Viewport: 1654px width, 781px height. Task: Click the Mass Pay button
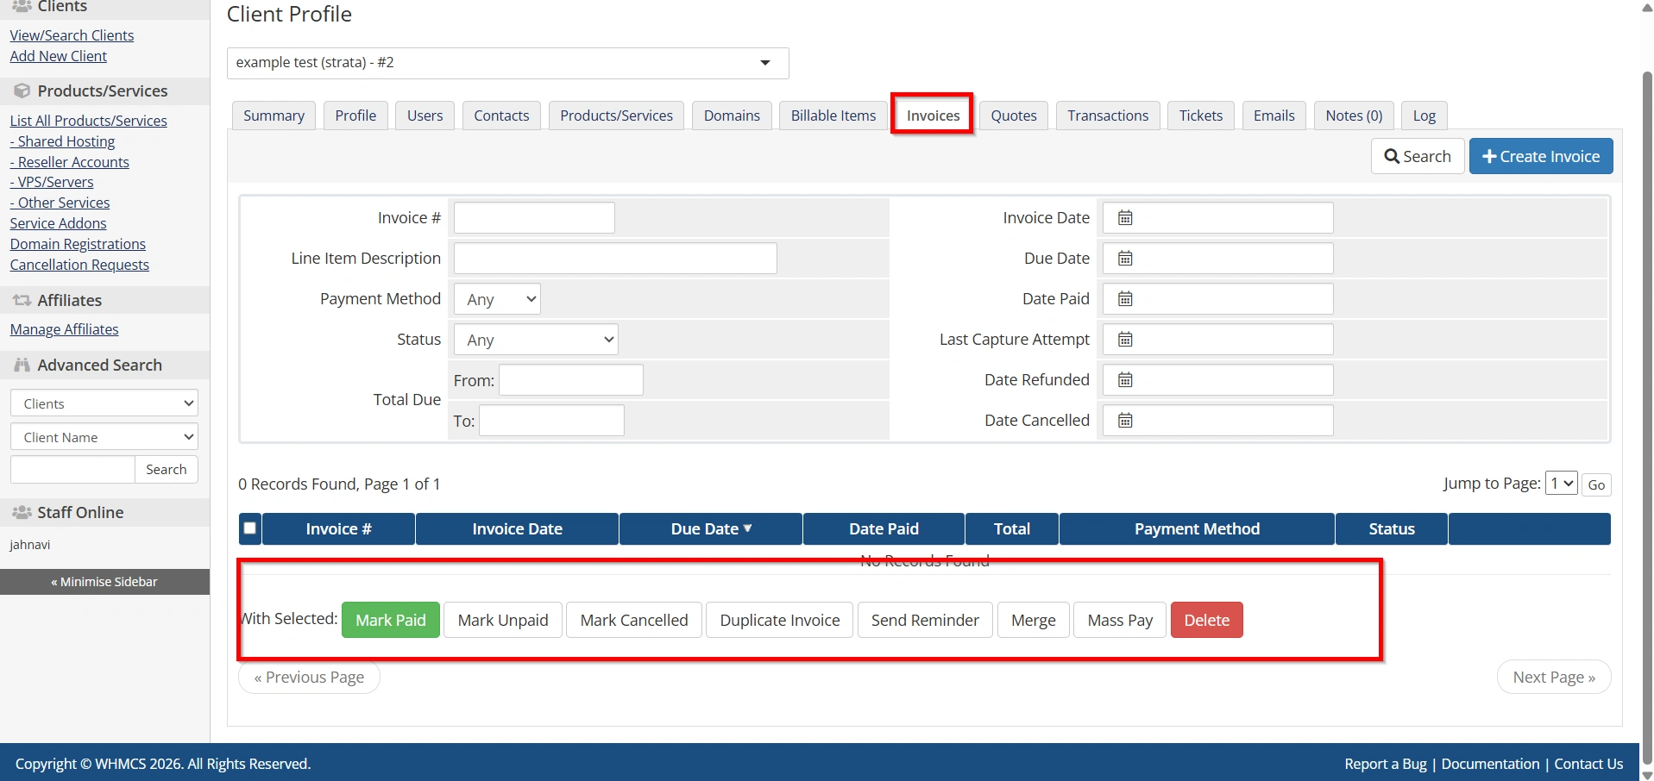click(x=1120, y=620)
